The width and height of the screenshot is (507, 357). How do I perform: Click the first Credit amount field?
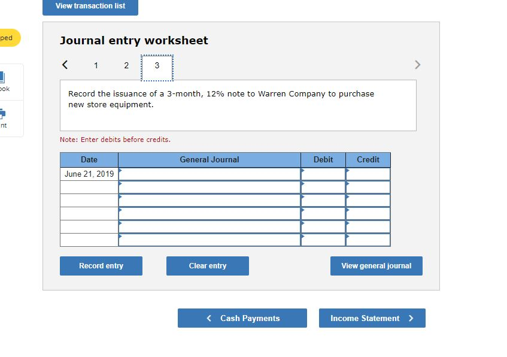click(368, 173)
